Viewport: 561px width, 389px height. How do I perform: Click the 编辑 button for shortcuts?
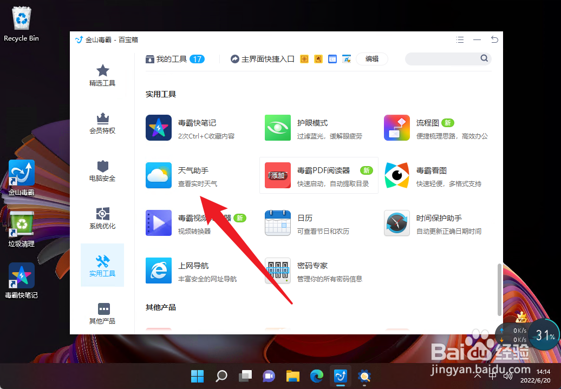pyautogui.click(x=372, y=59)
